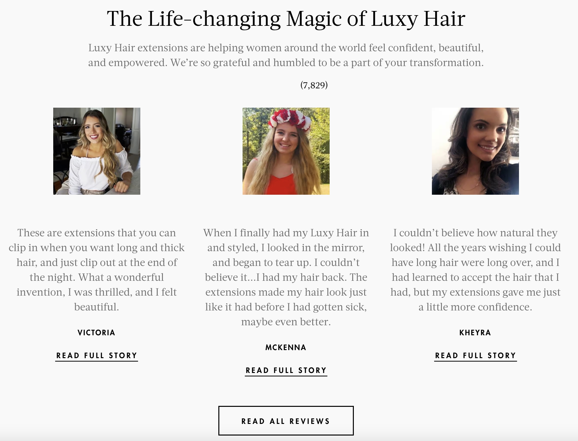Select the VICTORIA reviewer name
The height and width of the screenshot is (441, 578).
click(x=96, y=333)
